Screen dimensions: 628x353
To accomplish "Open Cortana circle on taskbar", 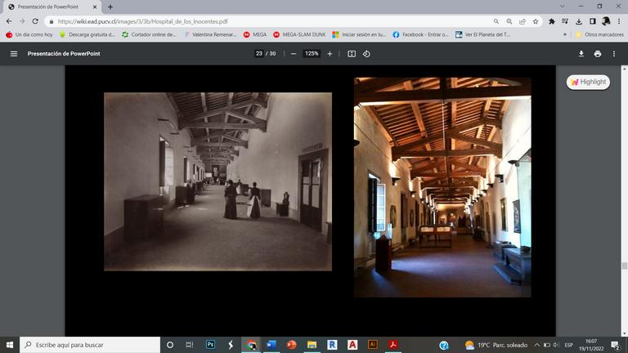I will pos(170,345).
